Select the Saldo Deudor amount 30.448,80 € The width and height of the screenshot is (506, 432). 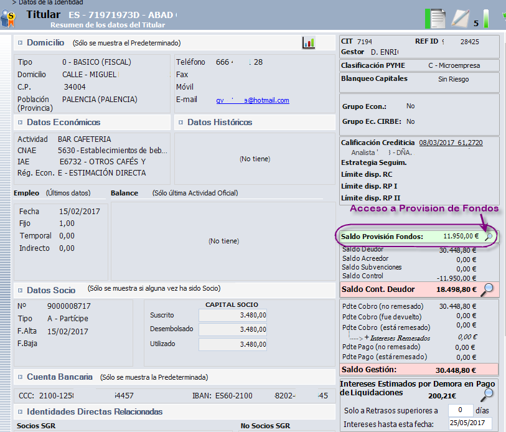point(457,250)
